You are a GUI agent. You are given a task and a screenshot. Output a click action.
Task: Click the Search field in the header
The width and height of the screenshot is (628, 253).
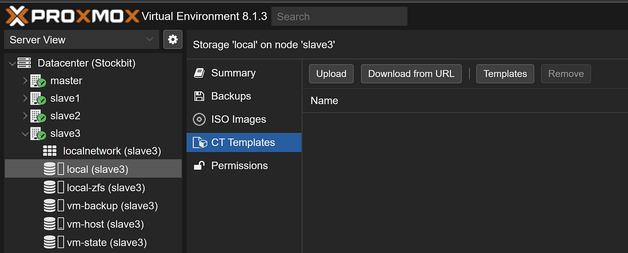pos(339,17)
